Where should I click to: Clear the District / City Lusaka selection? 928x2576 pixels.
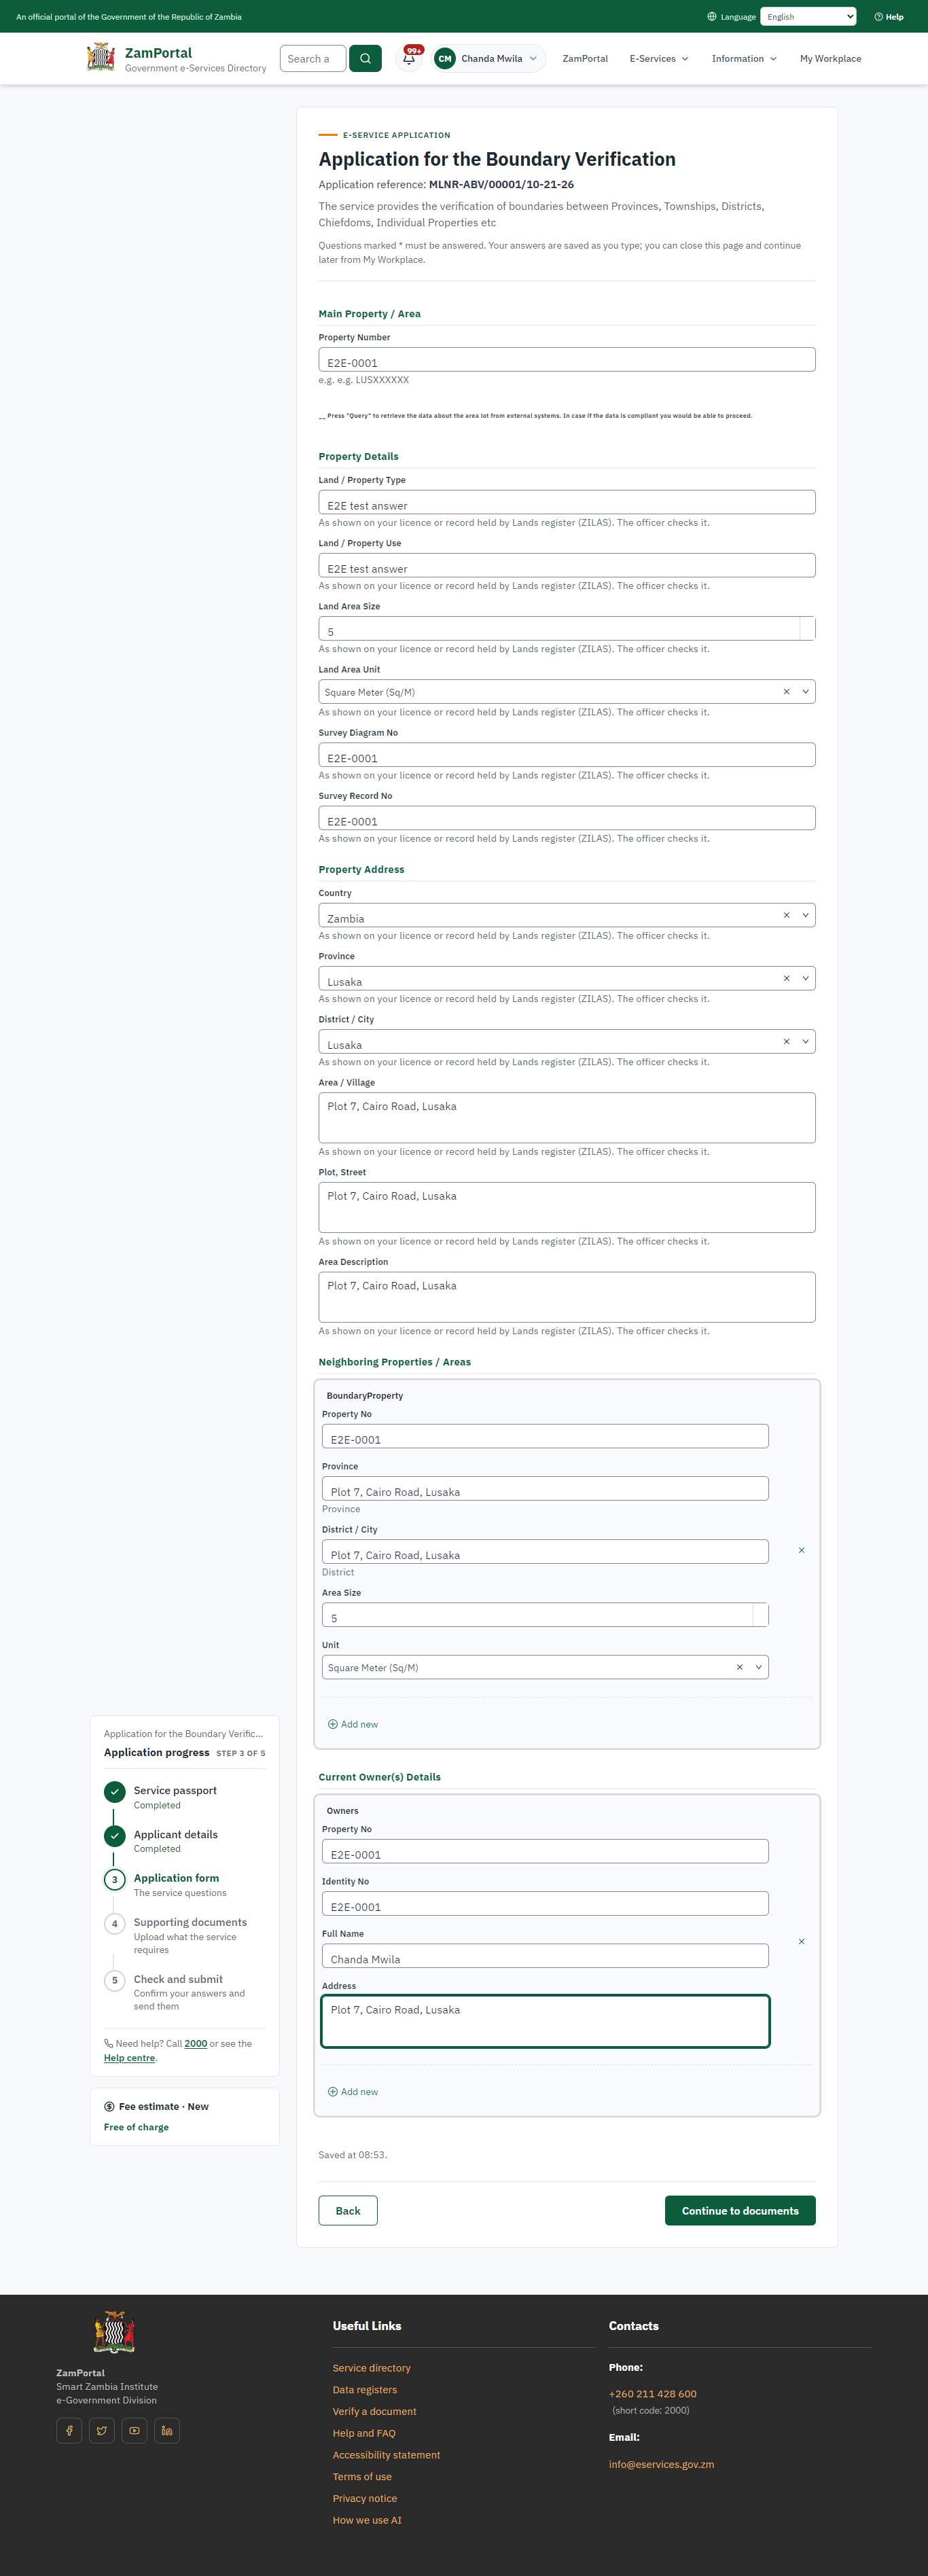[x=786, y=1040]
